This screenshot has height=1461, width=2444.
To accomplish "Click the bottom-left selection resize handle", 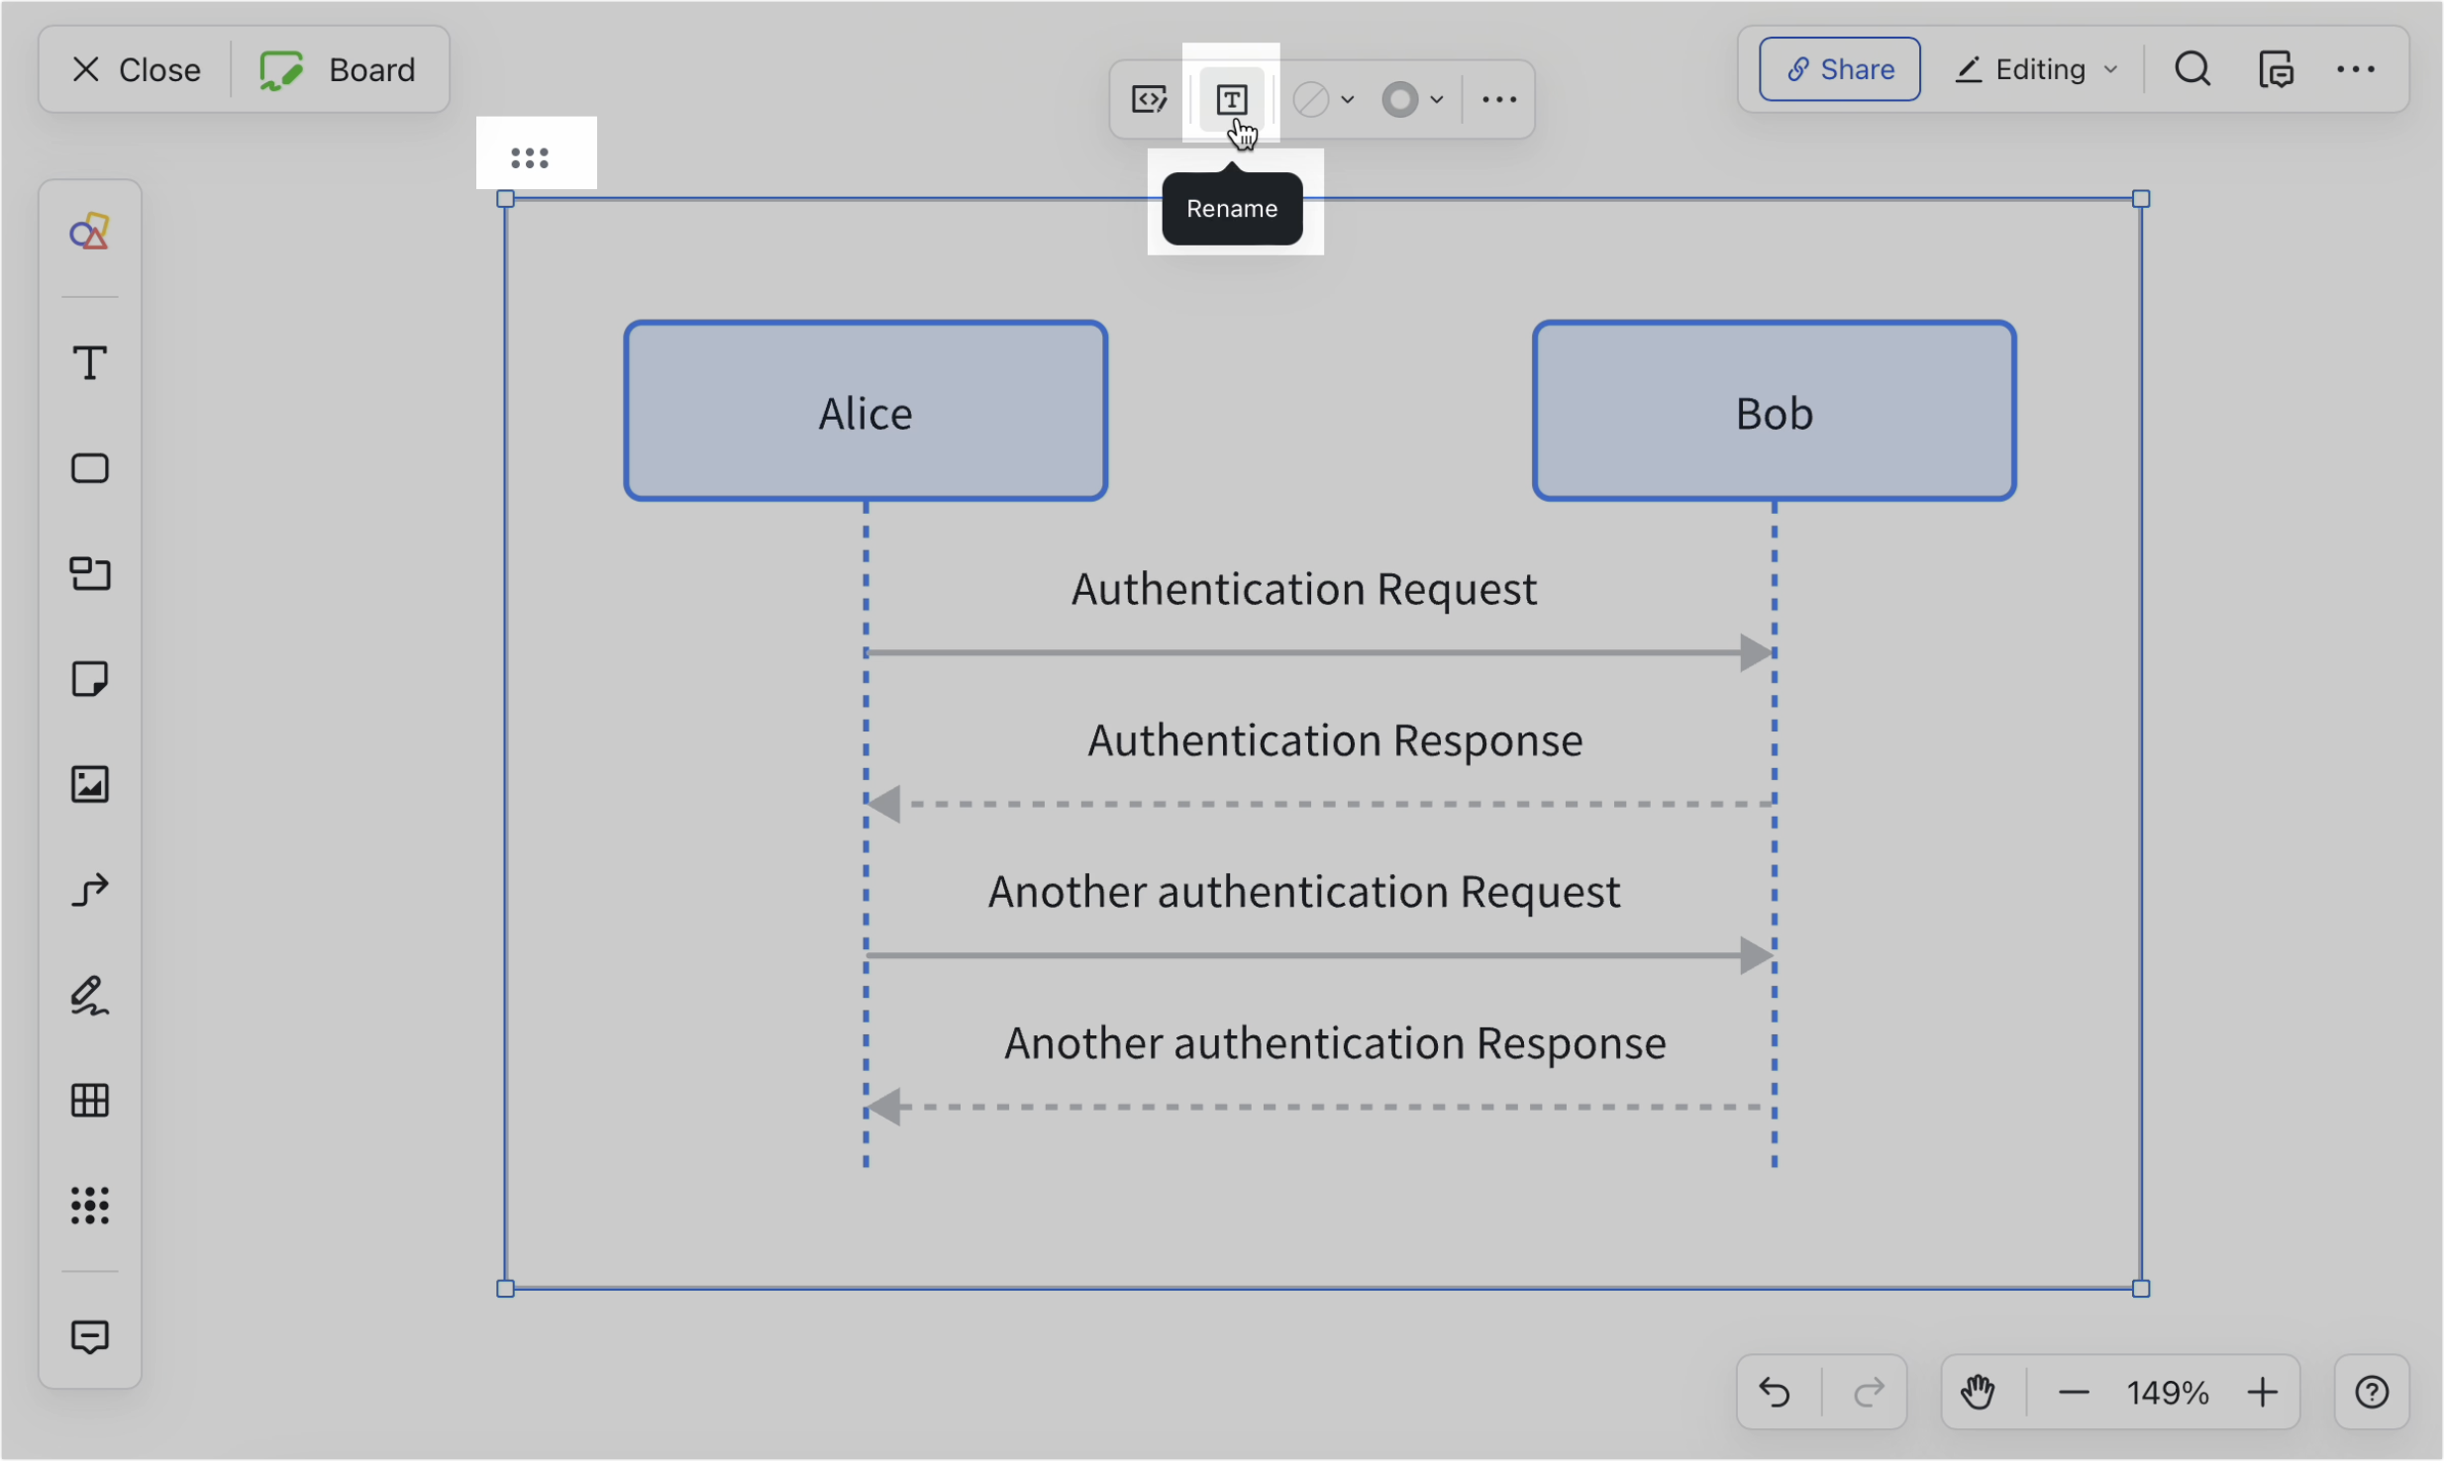I will 505,1289.
